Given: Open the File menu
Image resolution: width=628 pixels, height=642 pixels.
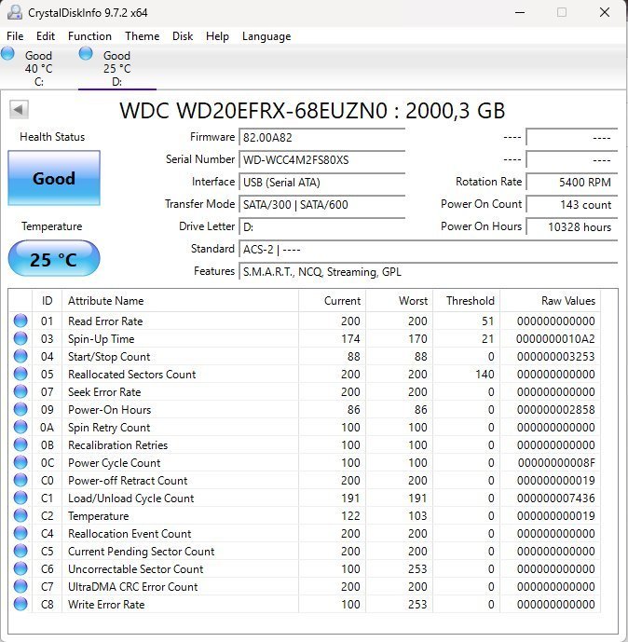Looking at the screenshot, I should pos(15,36).
